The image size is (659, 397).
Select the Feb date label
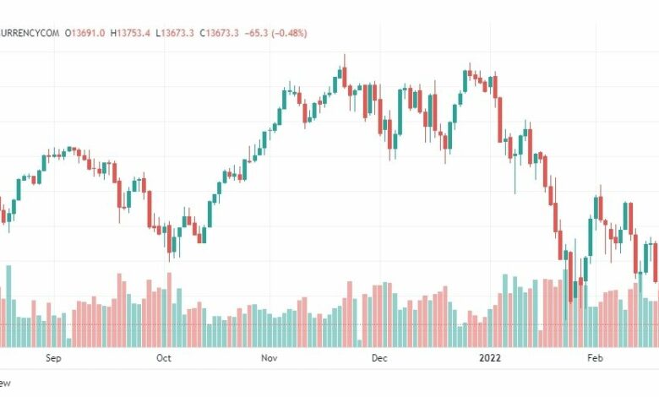tap(595, 358)
